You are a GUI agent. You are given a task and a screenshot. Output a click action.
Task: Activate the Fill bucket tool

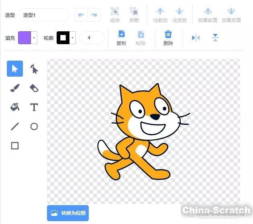click(15, 107)
